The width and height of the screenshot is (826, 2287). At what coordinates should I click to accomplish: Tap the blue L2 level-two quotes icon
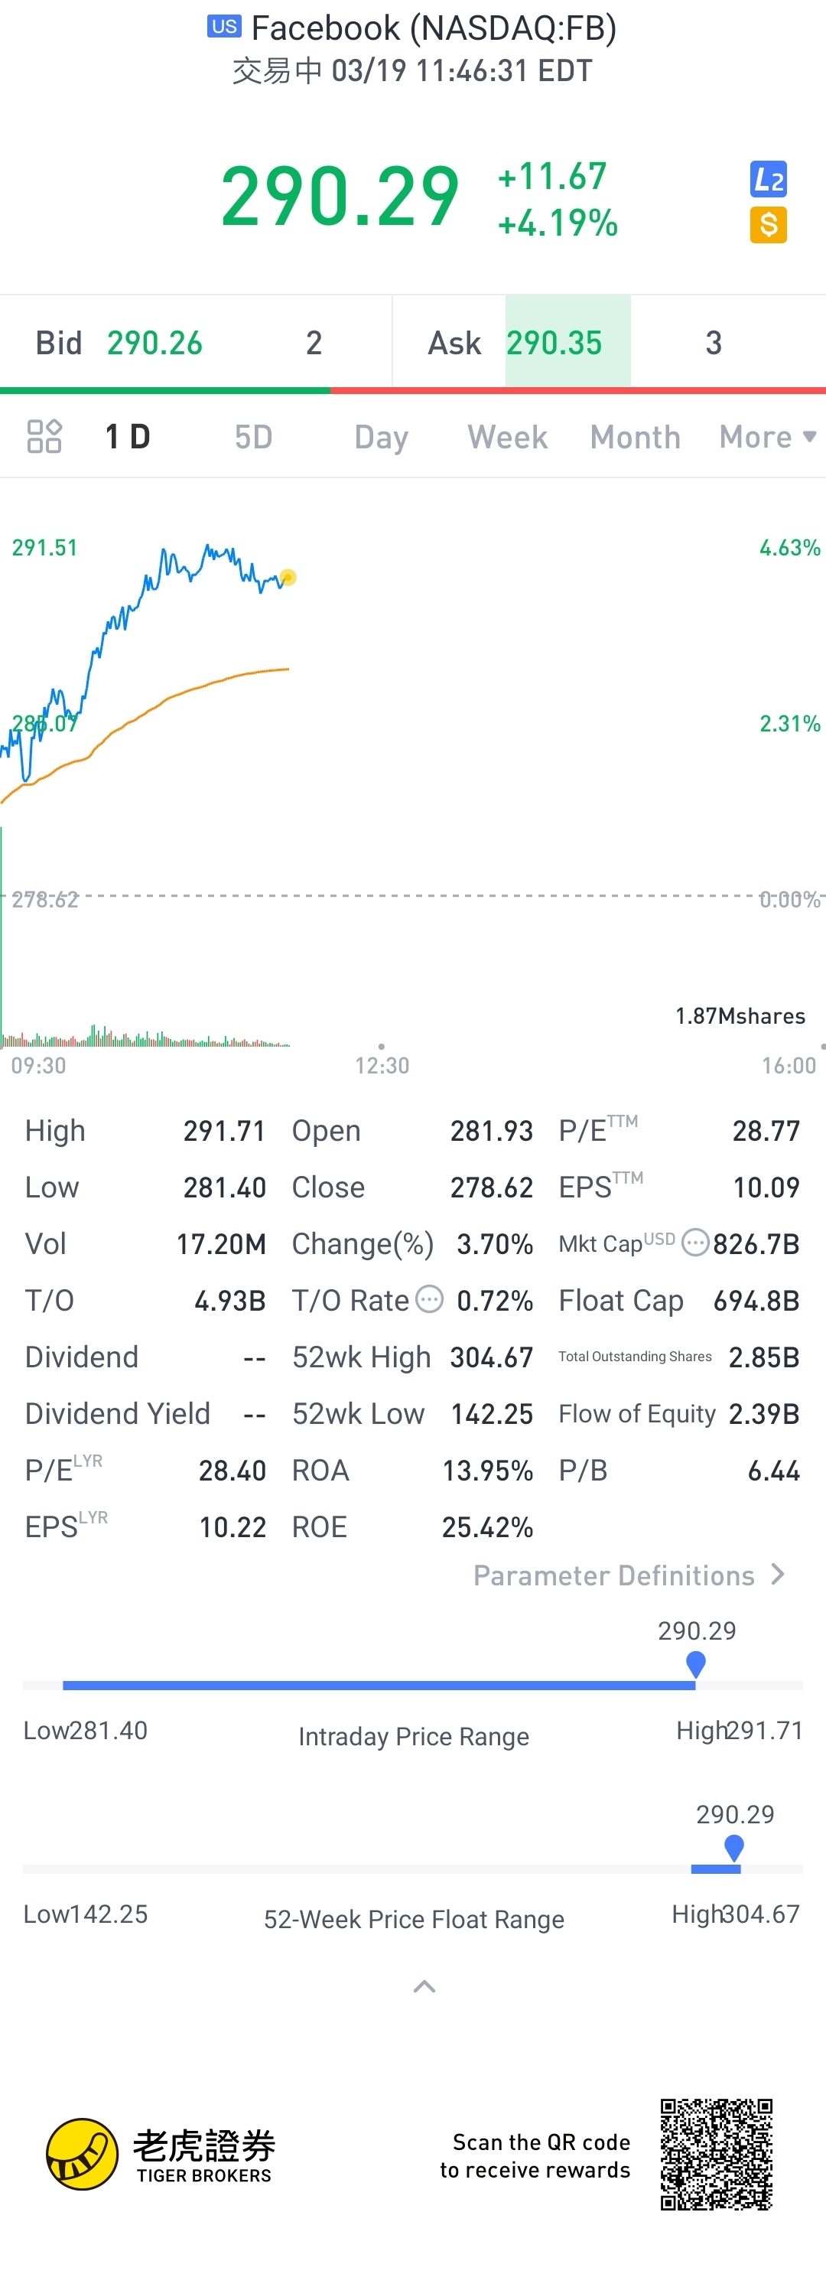coord(767,179)
